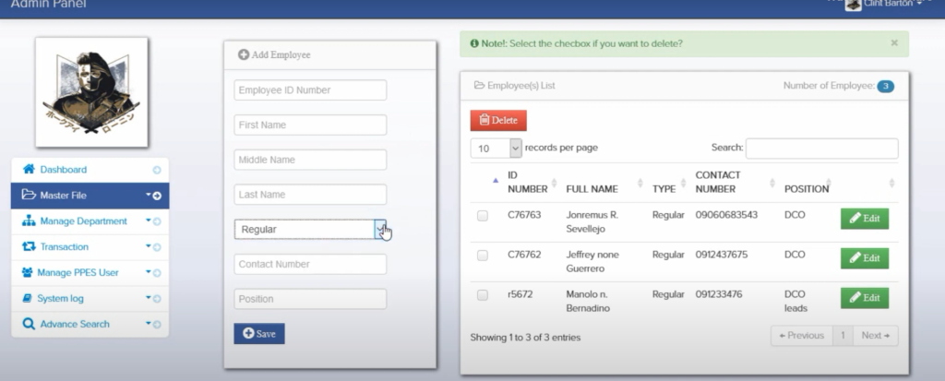This screenshot has height=381, width=945.
Task: Click the Middle Name field
Action: 310,160
